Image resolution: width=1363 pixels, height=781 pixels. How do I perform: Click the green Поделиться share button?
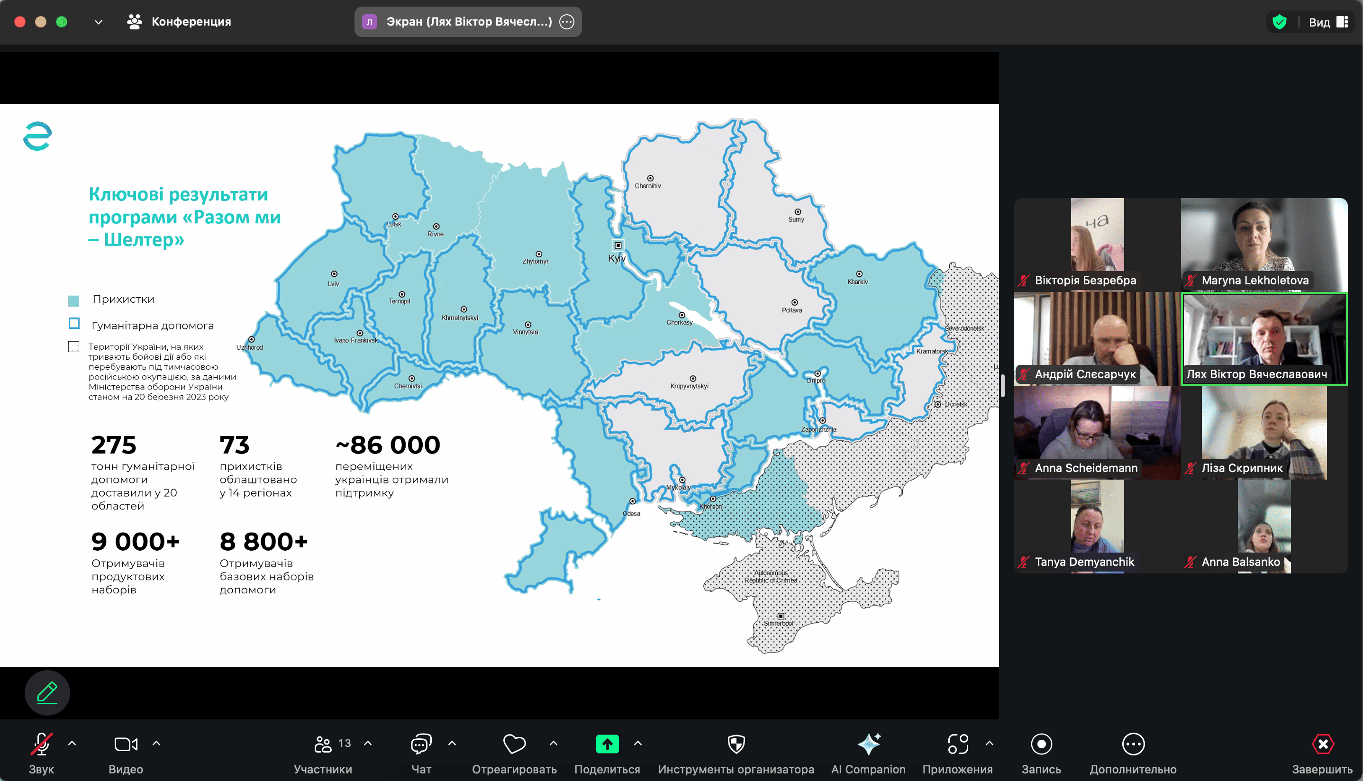(x=607, y=744)
